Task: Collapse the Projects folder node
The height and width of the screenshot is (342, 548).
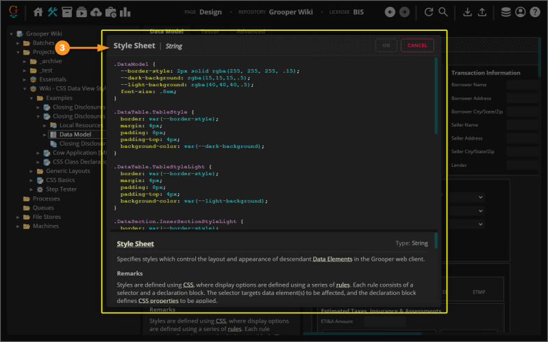Action: [18, 52]
